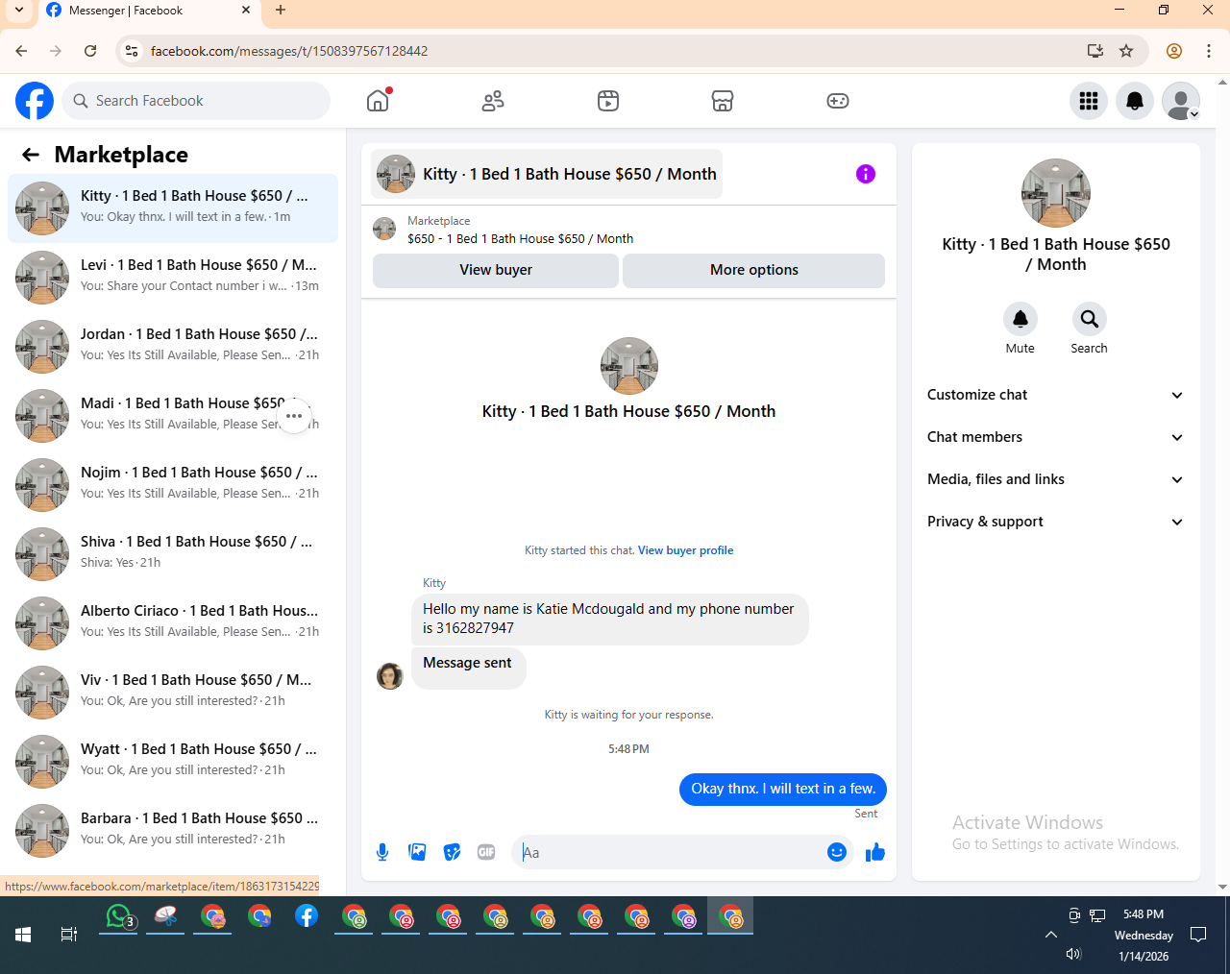Image resolution: width=1230 pixels, height=974 pixels.
Task: Click the chat header Kitty title button
Action: tap(547, 174)
